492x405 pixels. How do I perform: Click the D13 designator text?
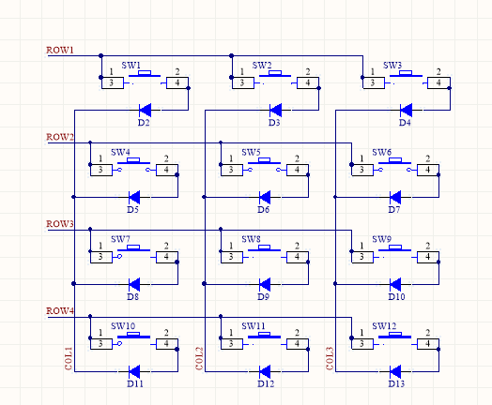click(x=396, y=383)
